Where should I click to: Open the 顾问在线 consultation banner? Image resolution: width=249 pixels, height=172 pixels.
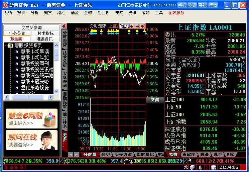[x=31, y=140]
